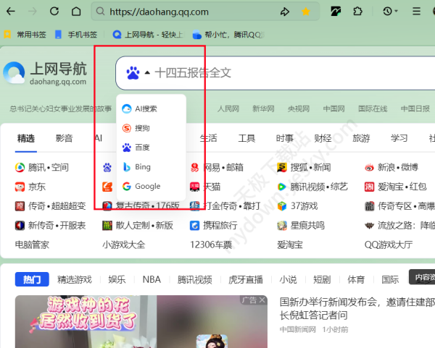Pick Google from the engine dropdown
This screenshot has height=348, width=435.
tap(147, 187)
